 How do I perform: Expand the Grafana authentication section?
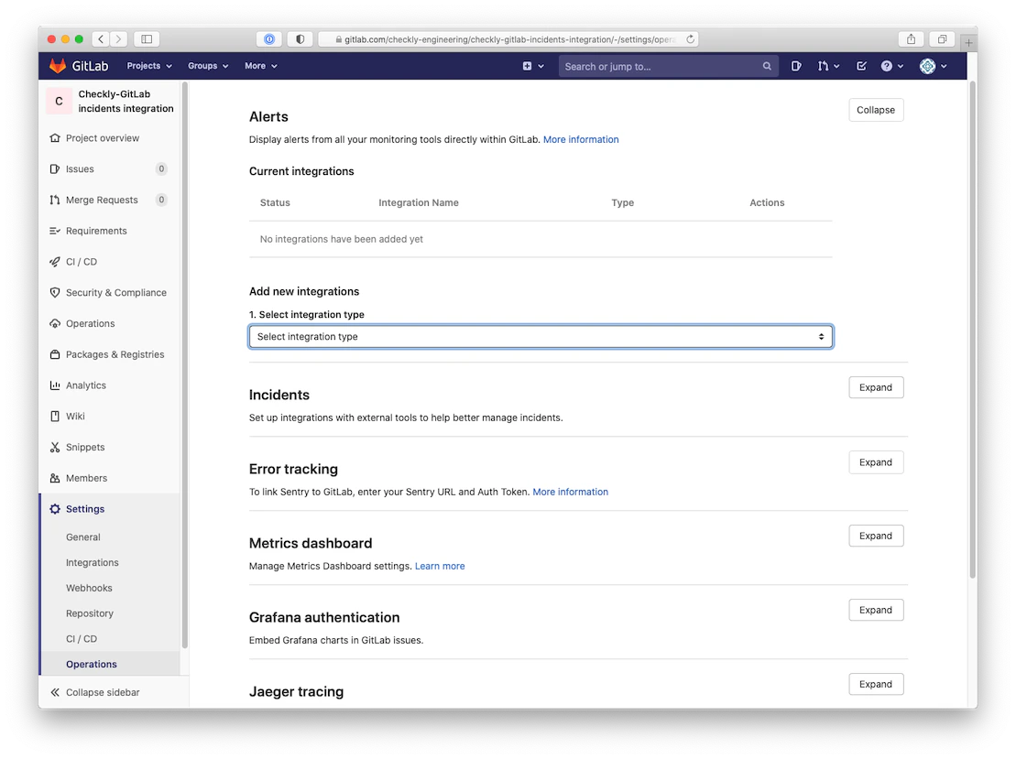874,610
